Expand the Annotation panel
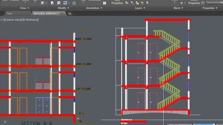This screenshot has width=223, height=125. pyautogui.click(x=94, y=8)
